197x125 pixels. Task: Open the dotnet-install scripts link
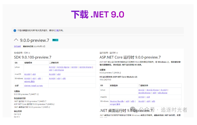pos(33,86)
